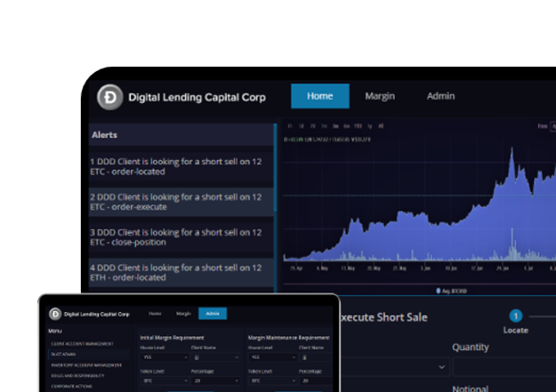This screenshot has width=556, height=392.
Task: Expand the Initial Margin Token Level BTC dropdown
Action: (163, 380)
